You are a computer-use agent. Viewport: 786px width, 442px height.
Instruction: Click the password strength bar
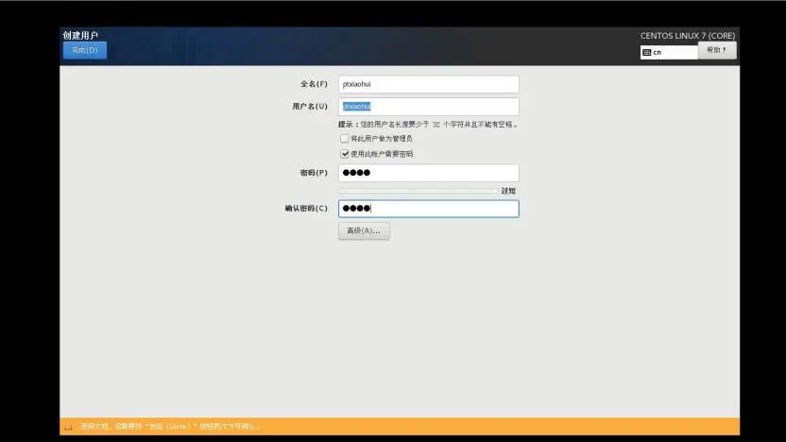pos(419,191)
